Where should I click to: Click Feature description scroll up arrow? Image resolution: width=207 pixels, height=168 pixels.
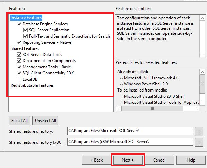click(x=202, y=18)
